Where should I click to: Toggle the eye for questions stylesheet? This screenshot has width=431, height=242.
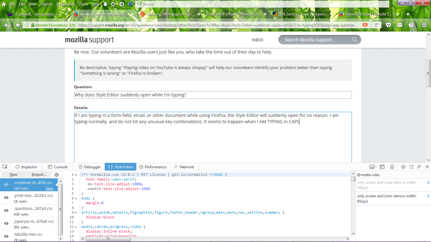click(6, 210)
